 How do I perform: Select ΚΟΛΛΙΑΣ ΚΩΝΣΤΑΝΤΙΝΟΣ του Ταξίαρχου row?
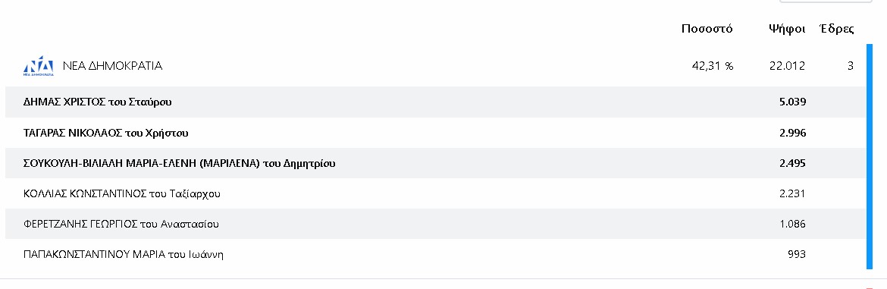click(435, 193)
